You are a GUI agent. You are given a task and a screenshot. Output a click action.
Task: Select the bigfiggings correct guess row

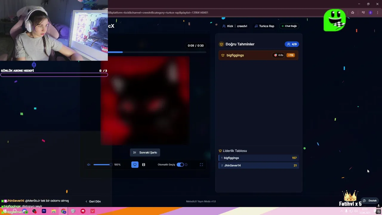[258, 55]
